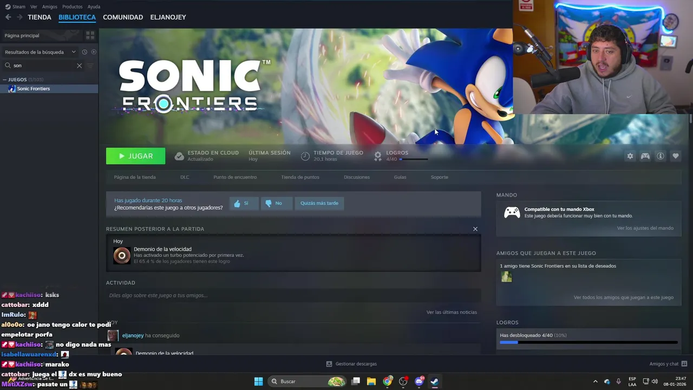Open Gestionar descargas
Image resolution: width=693 pixels, height=390 pixels.
pos(351,364)
